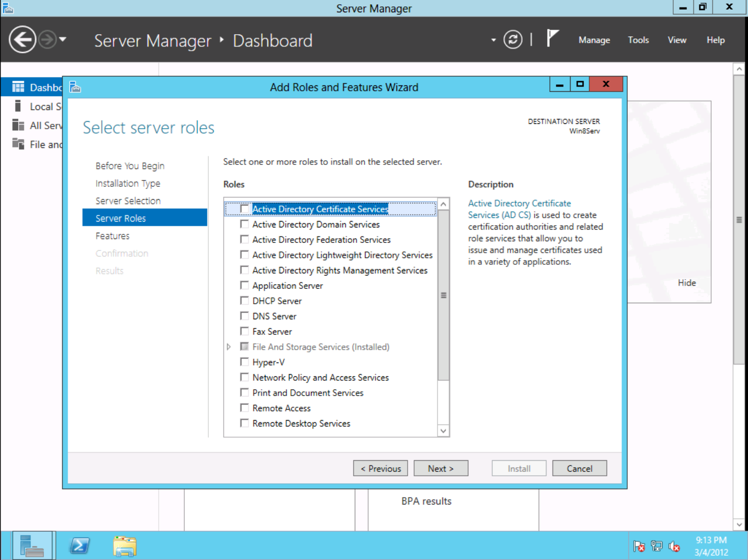The image size is (748, 560).
Task: Click the network tray icon
Action: 657,547
